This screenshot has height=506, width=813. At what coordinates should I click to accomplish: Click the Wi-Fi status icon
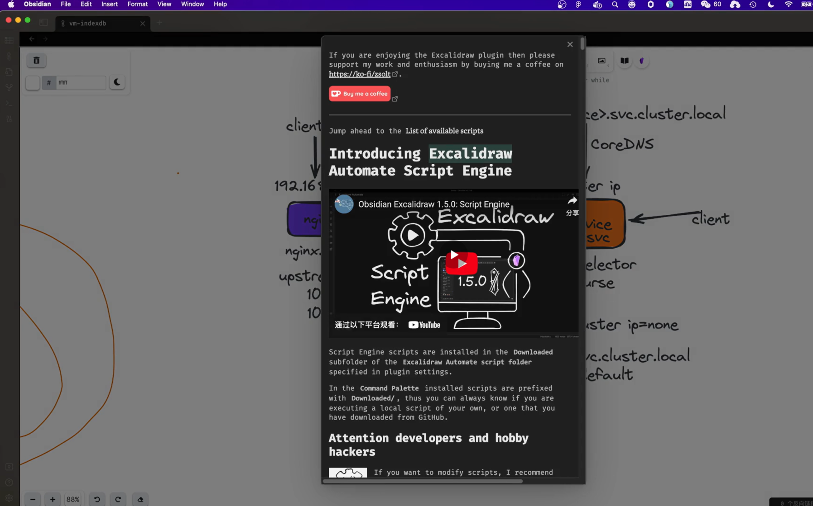coord(789,5)
